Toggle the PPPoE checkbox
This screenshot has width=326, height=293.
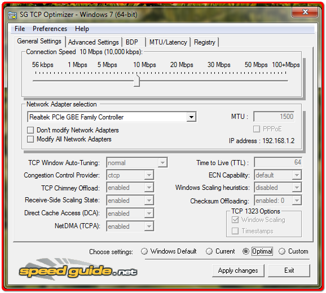[x=257, y=129]
